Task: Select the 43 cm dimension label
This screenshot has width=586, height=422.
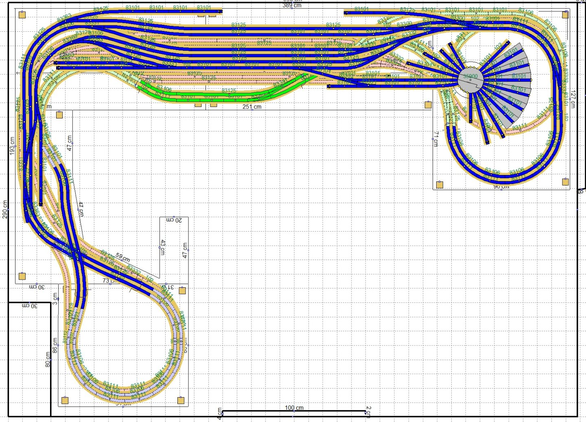Action: pos(163,247)
